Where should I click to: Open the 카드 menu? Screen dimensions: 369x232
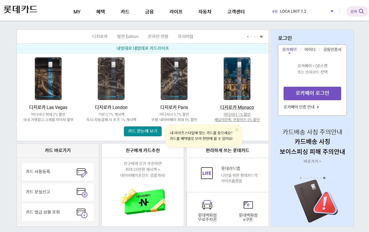(125, 12)
